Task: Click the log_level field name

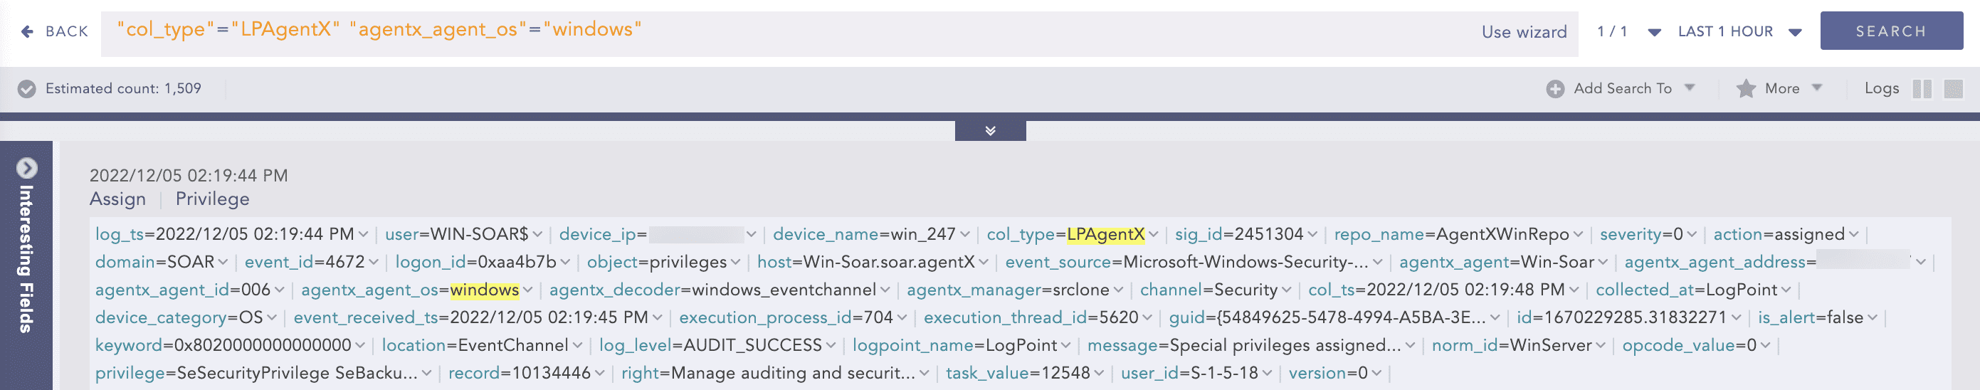Action: [x=635, y=345]
